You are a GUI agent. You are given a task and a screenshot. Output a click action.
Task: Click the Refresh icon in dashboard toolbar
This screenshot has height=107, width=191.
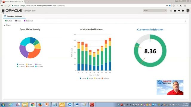(x=6, y=21)
